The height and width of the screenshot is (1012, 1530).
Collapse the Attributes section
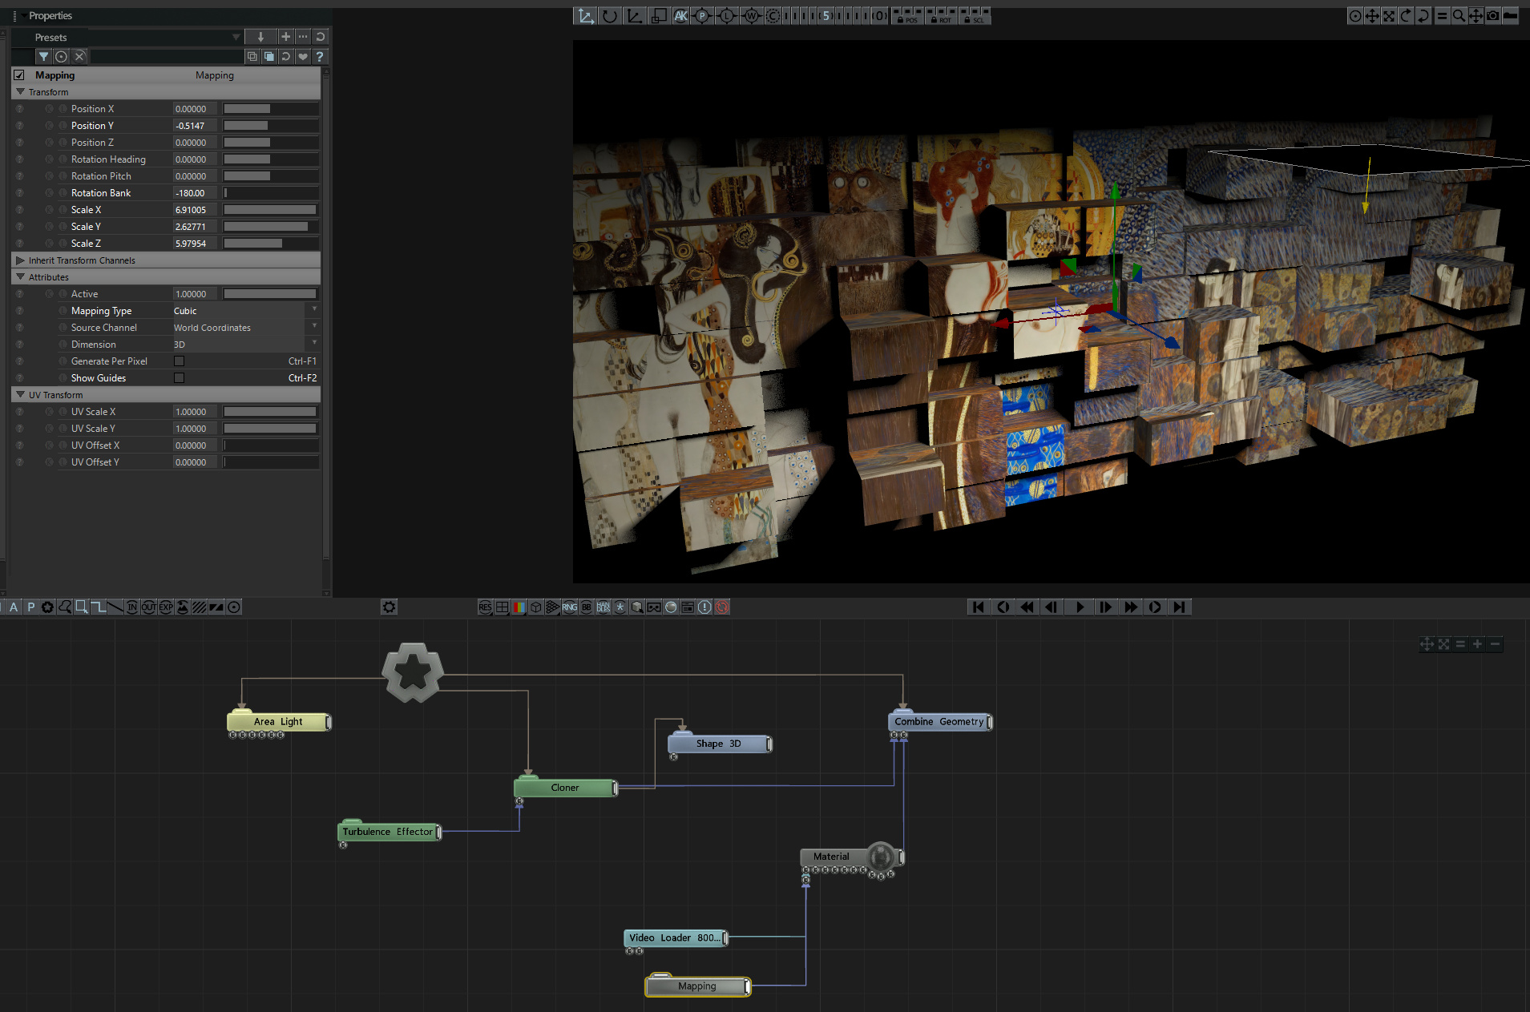tap(21, 277)
